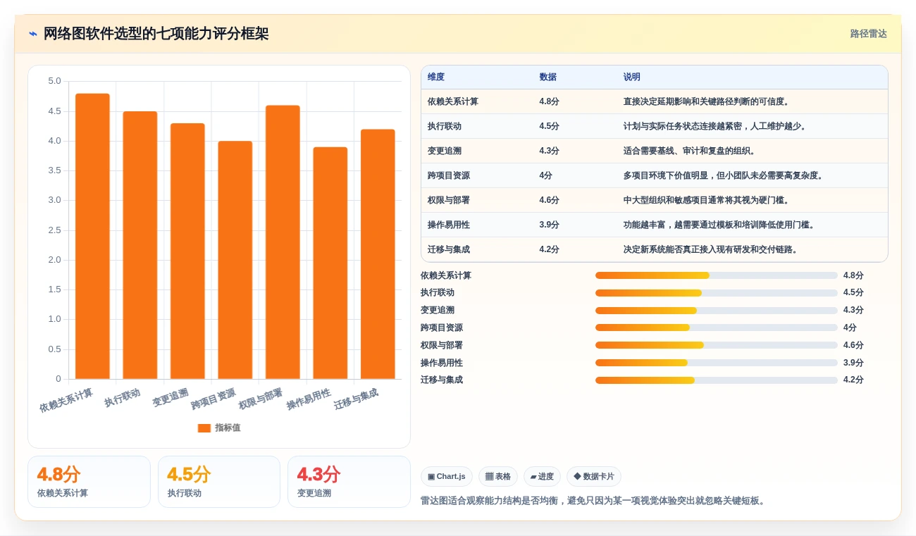Click the 操作易用性 progress bar
Viewport: 916px width, 536px height.
click(717, 363)
